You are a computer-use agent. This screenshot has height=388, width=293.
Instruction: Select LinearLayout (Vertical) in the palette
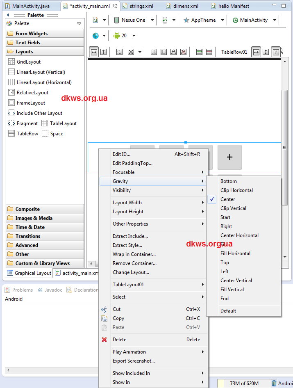[37, 72]
